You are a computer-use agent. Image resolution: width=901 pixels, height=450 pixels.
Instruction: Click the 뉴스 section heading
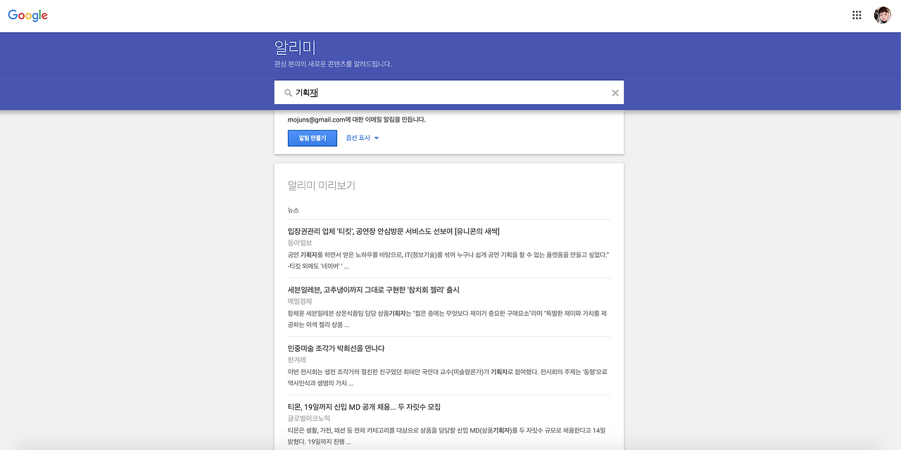292,210
